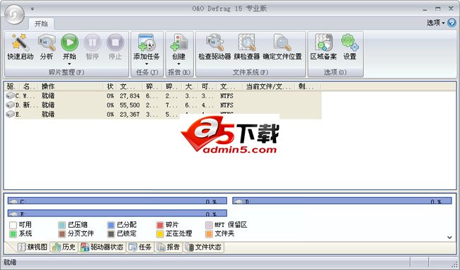Click the 剩 remaining column header
Screen dimensions: 460x270
pyautogui.click(x=308, y=86)
